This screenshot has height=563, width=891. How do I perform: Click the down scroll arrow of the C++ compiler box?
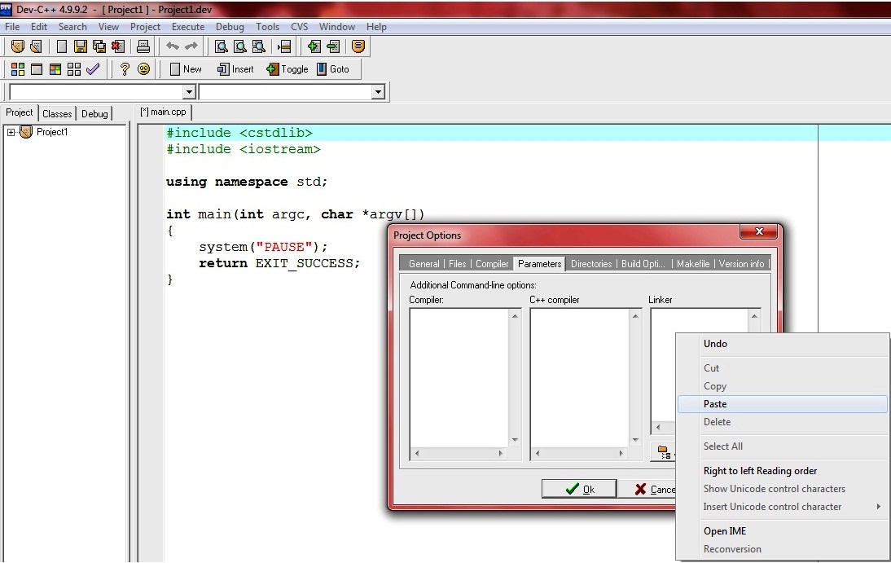(x=635, y=440)
